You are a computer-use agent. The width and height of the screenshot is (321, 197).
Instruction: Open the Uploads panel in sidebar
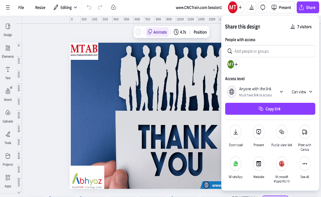point(8,116)
